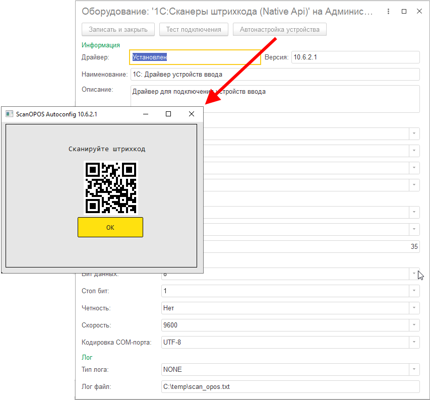Image resolution: width=430 pixels, height=400 pixels.
Task: Click the QR code image
Action: click(111, 188)
